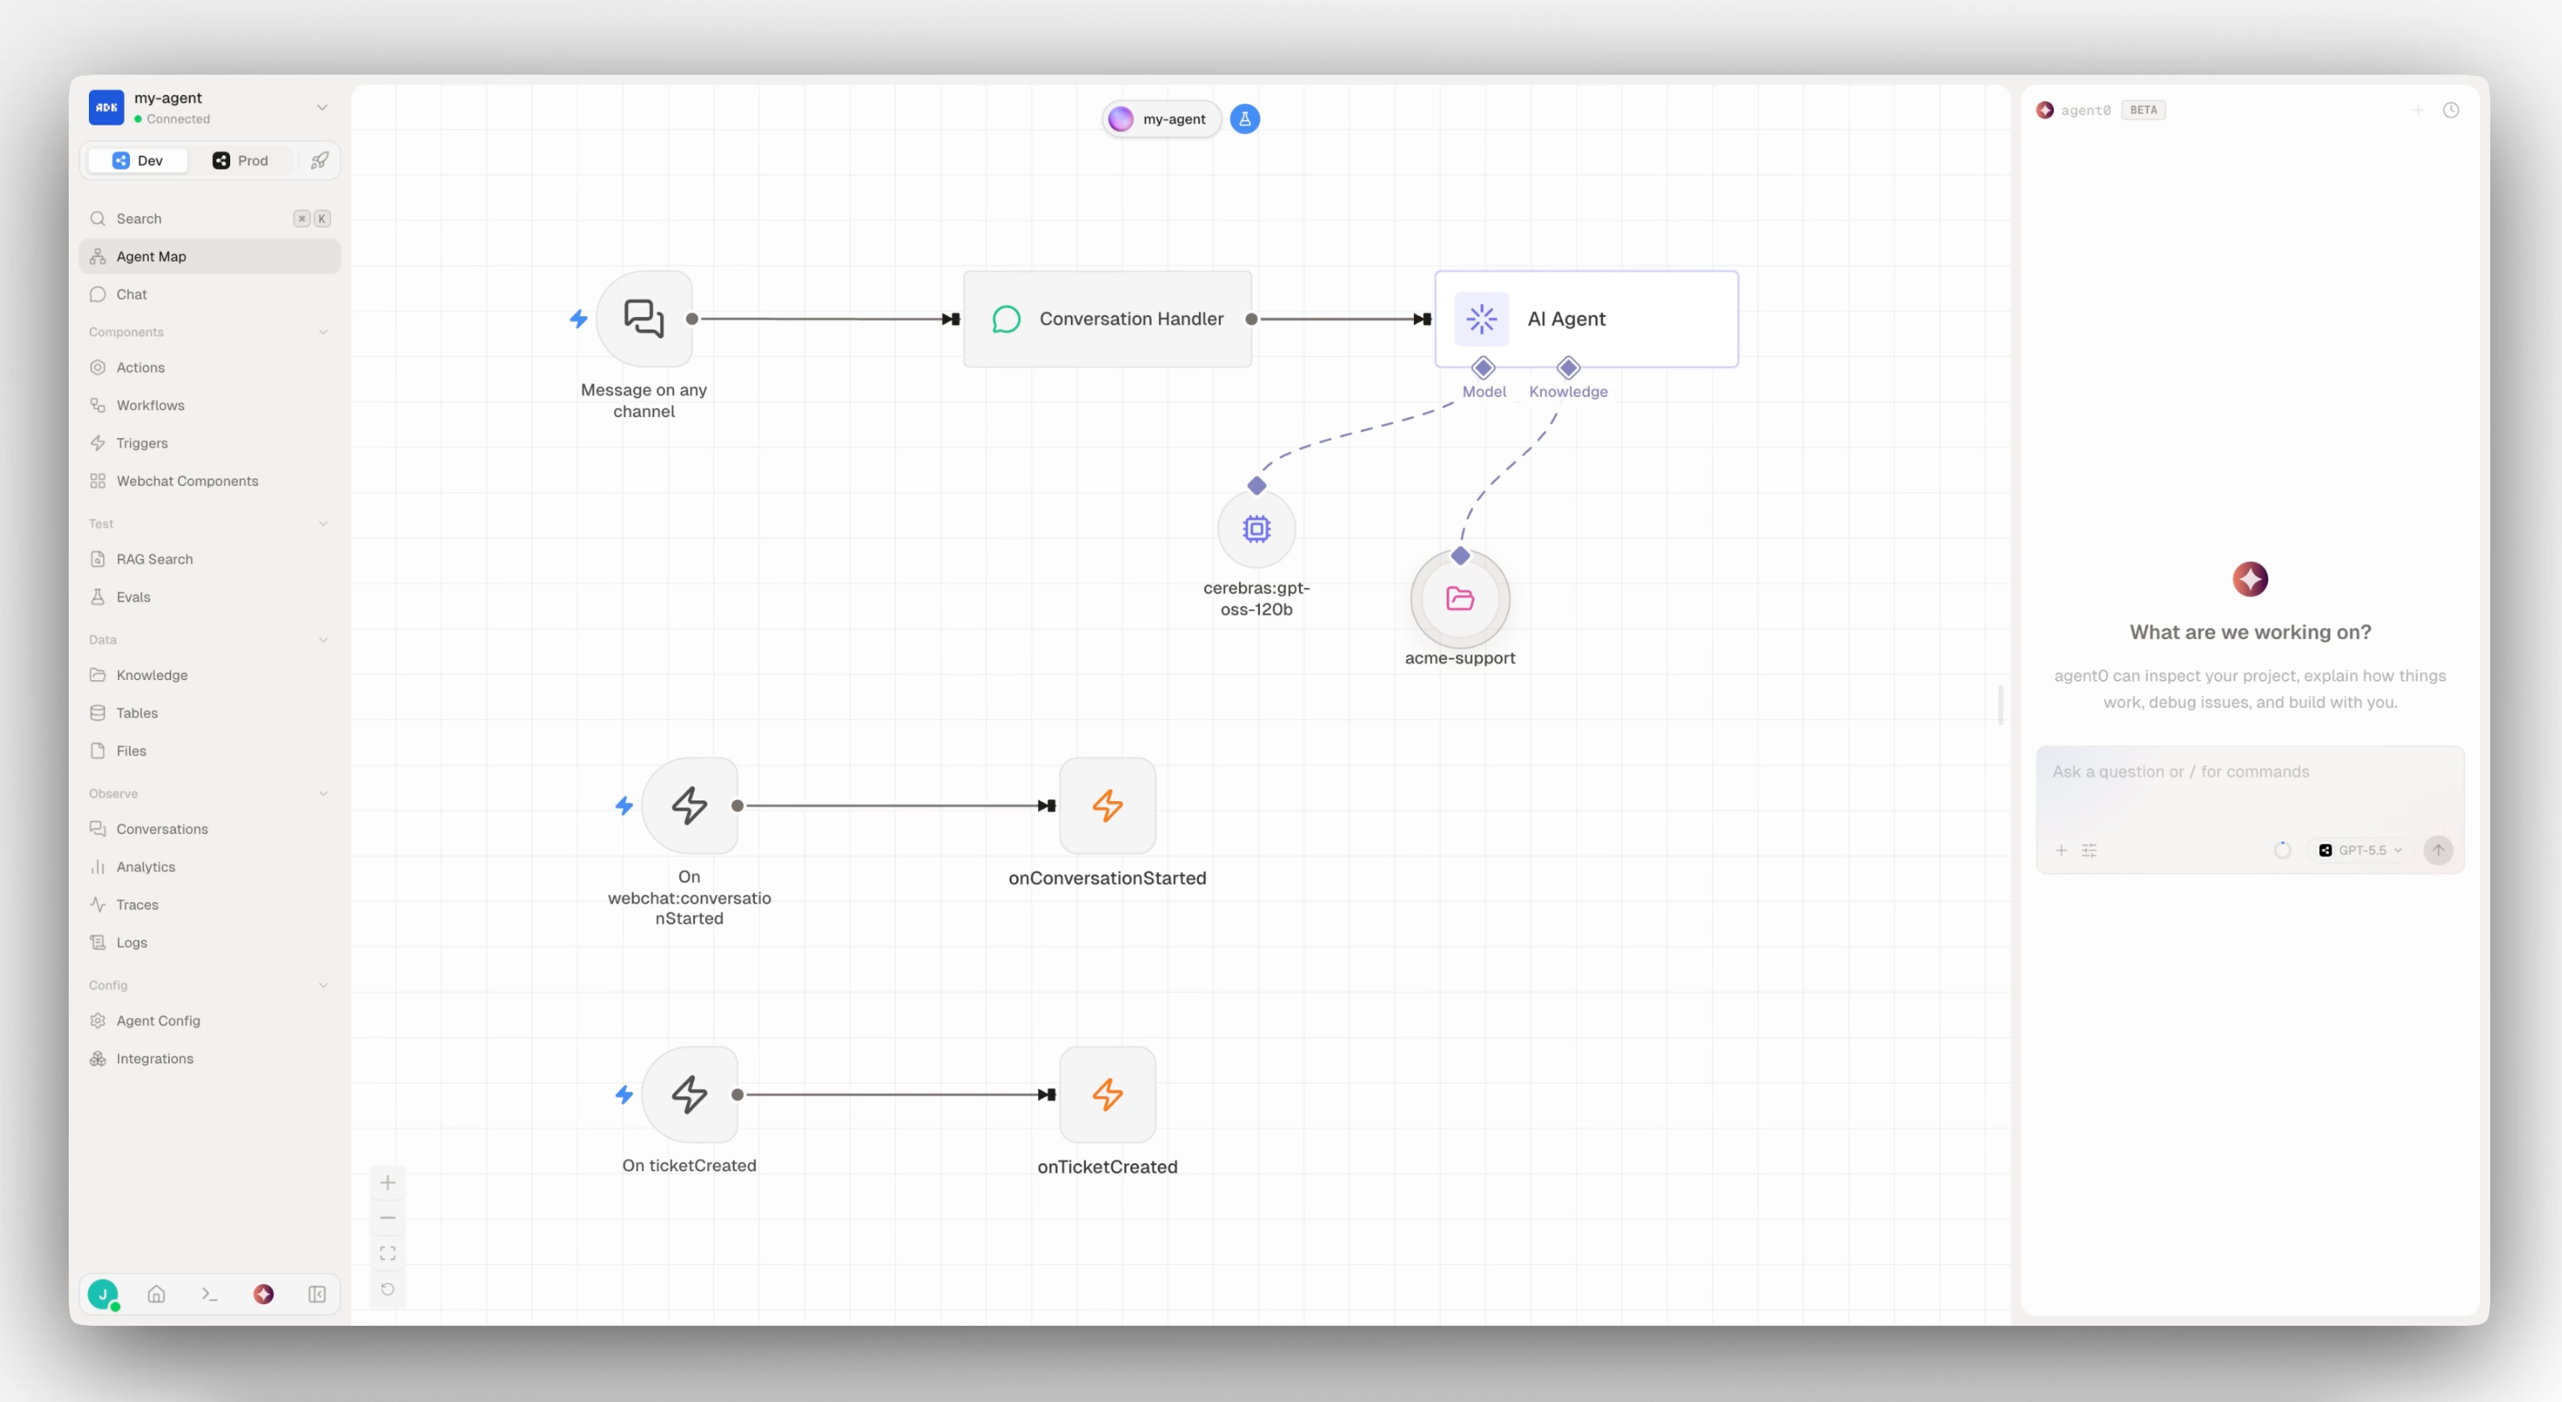Select the acme-support knowledge node
The height and width of the screenshot is (1402, 2562).
click(1460, 599)
